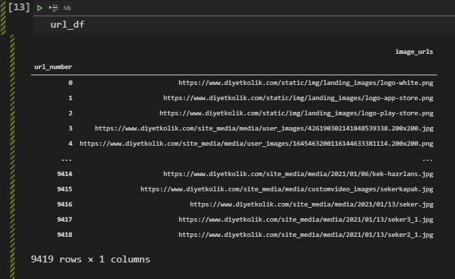Click the ellipsis in the image_urls column
This screenshot has width=455, height=279.
point(428,160)
